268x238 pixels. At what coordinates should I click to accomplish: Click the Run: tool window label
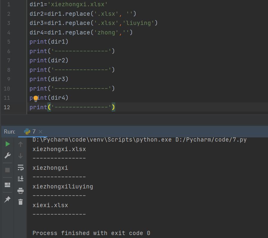click(x=10, y=131)
